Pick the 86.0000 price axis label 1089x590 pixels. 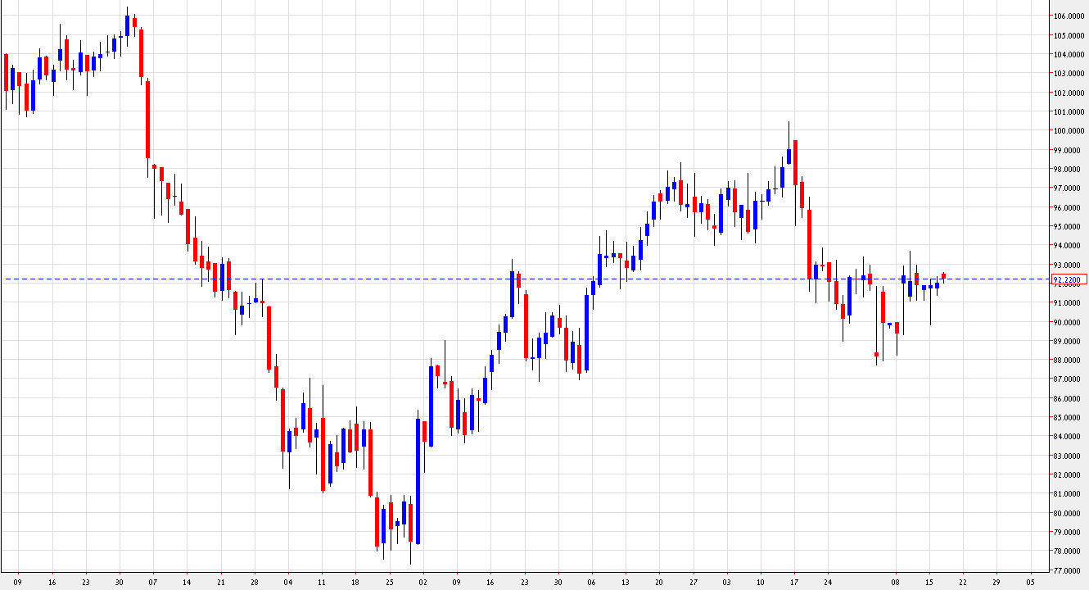1068,398
